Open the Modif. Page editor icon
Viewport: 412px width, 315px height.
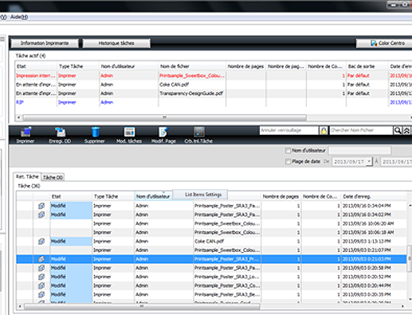(163, 132)
